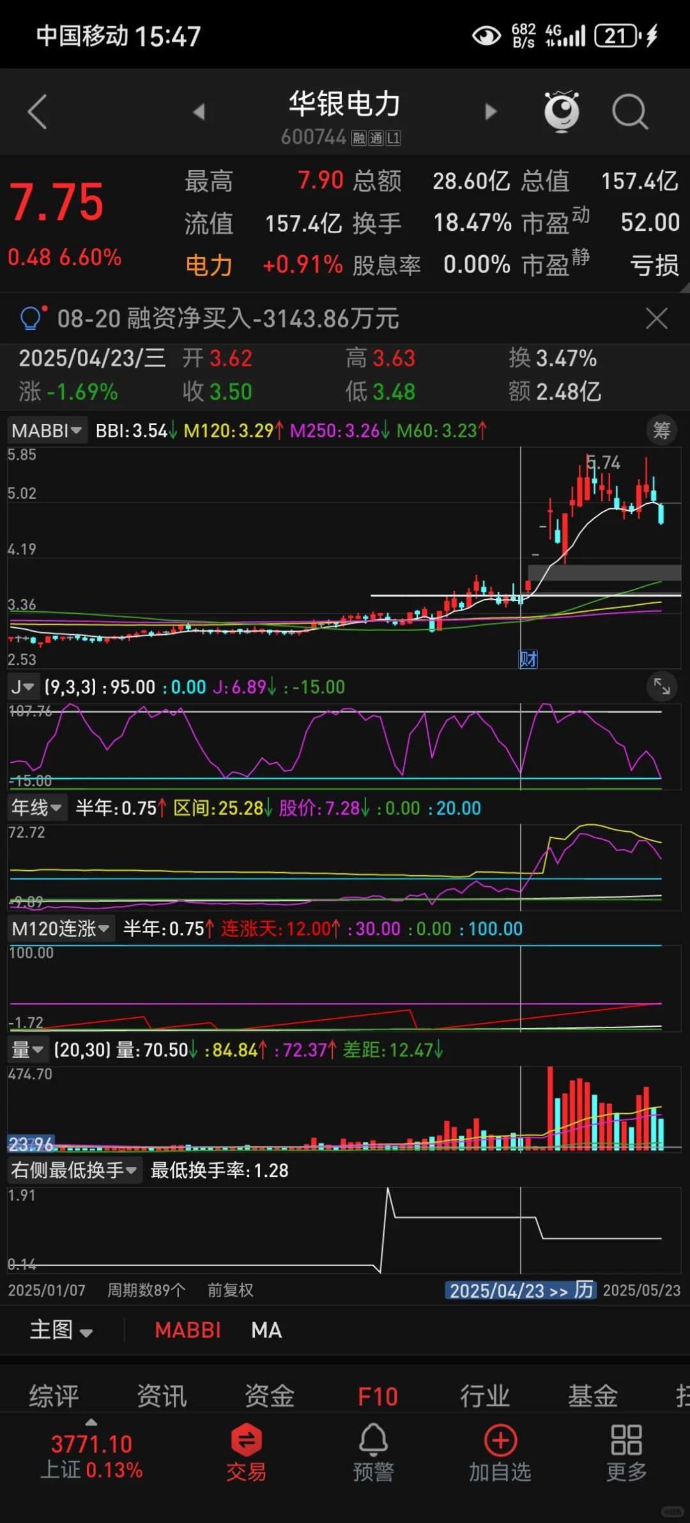This screenshot has width=690, height=1523.
Task: Tap the 连涨天:12.00 readout
Action: tap(281, 928)
